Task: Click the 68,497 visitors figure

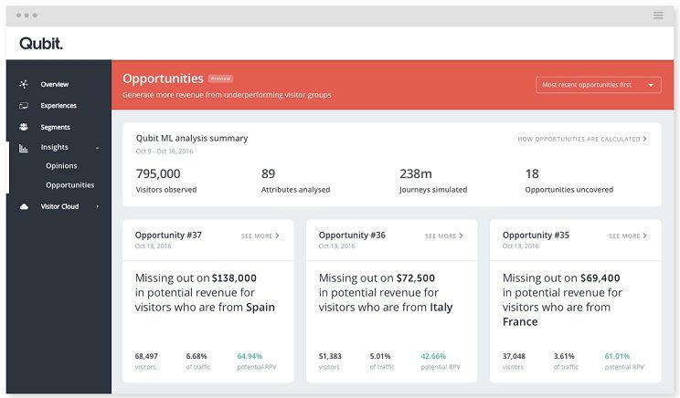Action: (x=146, y=356)
